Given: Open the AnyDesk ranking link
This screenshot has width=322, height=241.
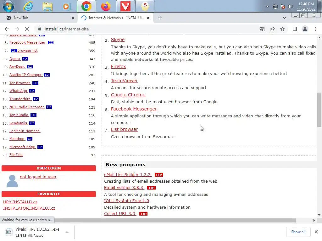Looking at the screenshot, I should tap(17, 67).
